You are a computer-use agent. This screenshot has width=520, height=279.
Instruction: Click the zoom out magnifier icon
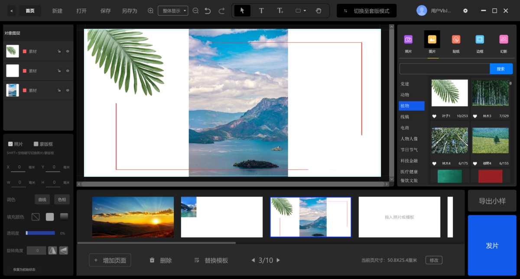tap(195, 11)
